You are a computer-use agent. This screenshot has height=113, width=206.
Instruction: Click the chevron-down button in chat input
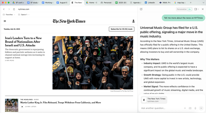[x=201, y=108]
